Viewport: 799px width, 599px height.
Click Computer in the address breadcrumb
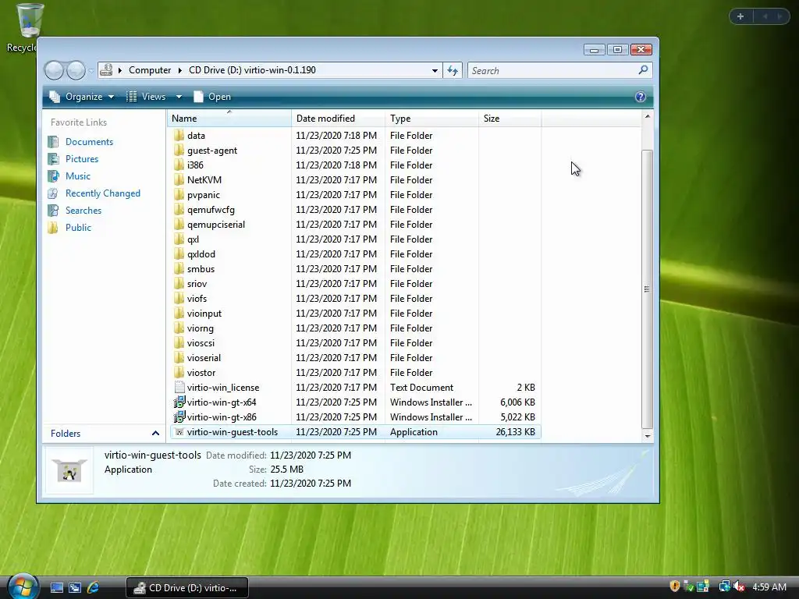[150, 70]
